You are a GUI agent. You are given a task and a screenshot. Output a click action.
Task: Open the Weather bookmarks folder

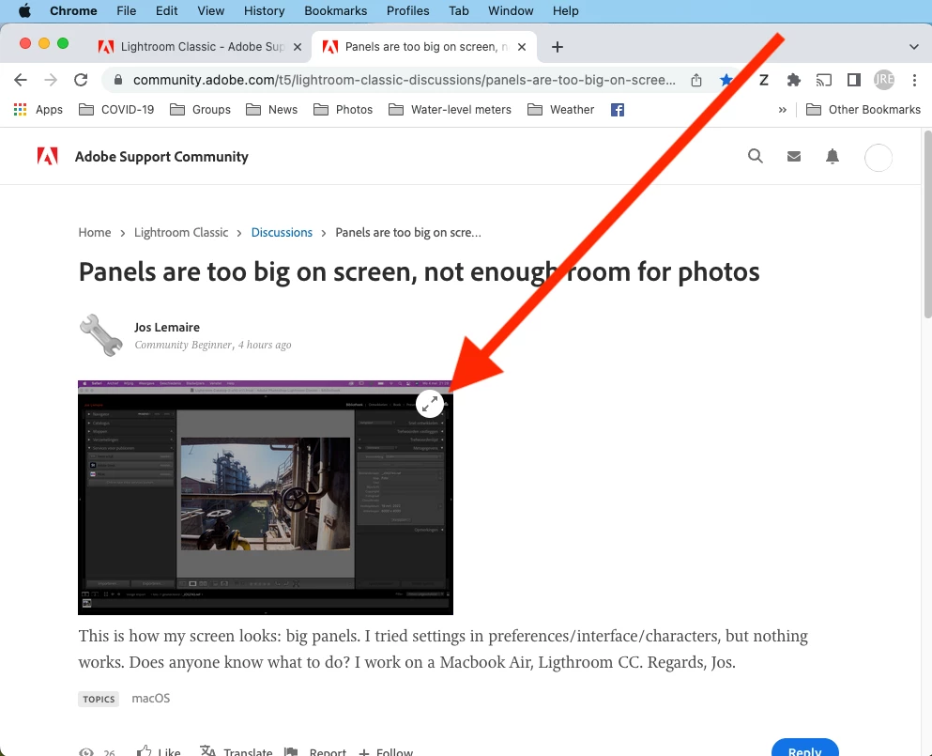click(560, 110)
